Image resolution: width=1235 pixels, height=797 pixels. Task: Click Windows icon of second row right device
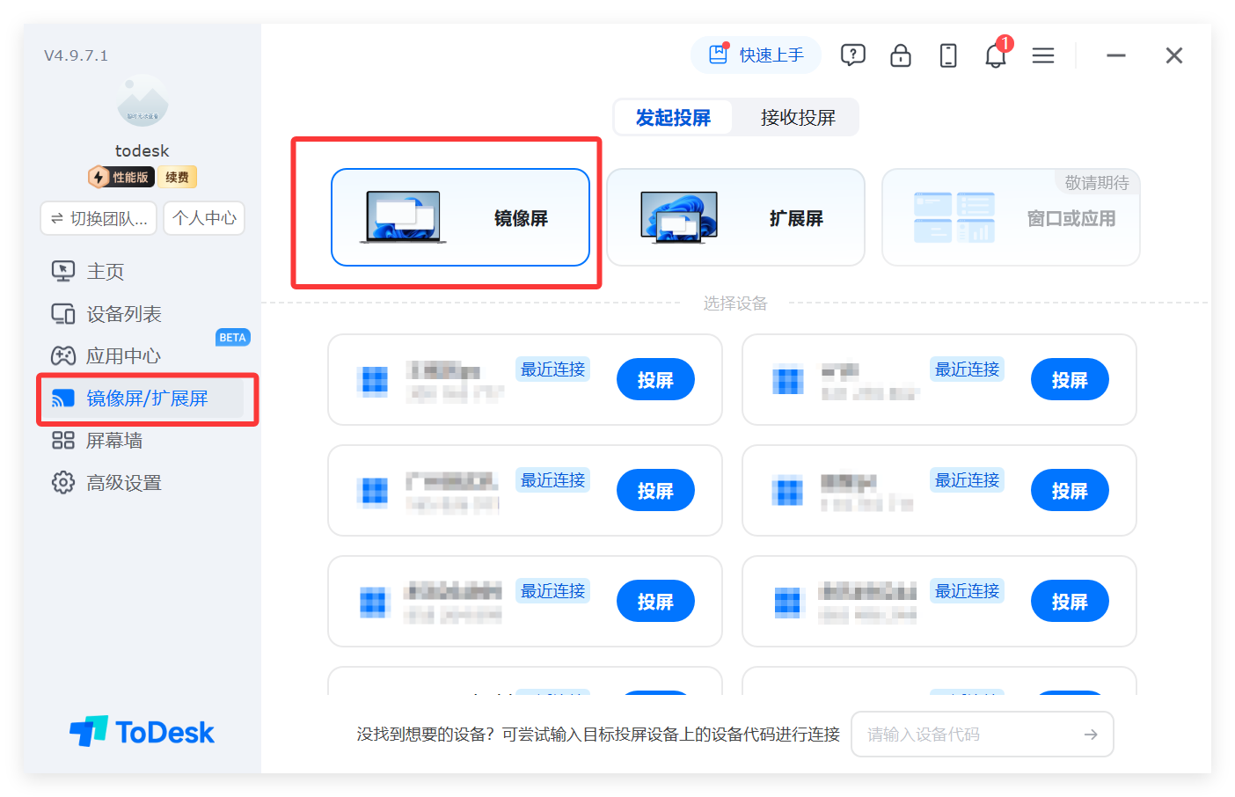pos(787,491)
